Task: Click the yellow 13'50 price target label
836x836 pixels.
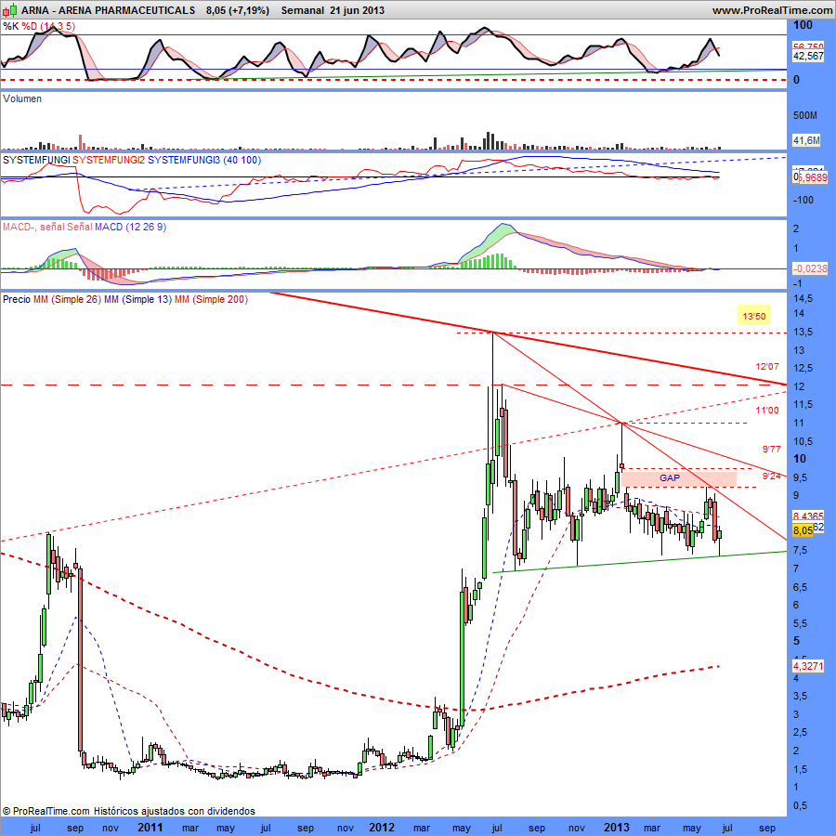Action: (x=754, y=316)
